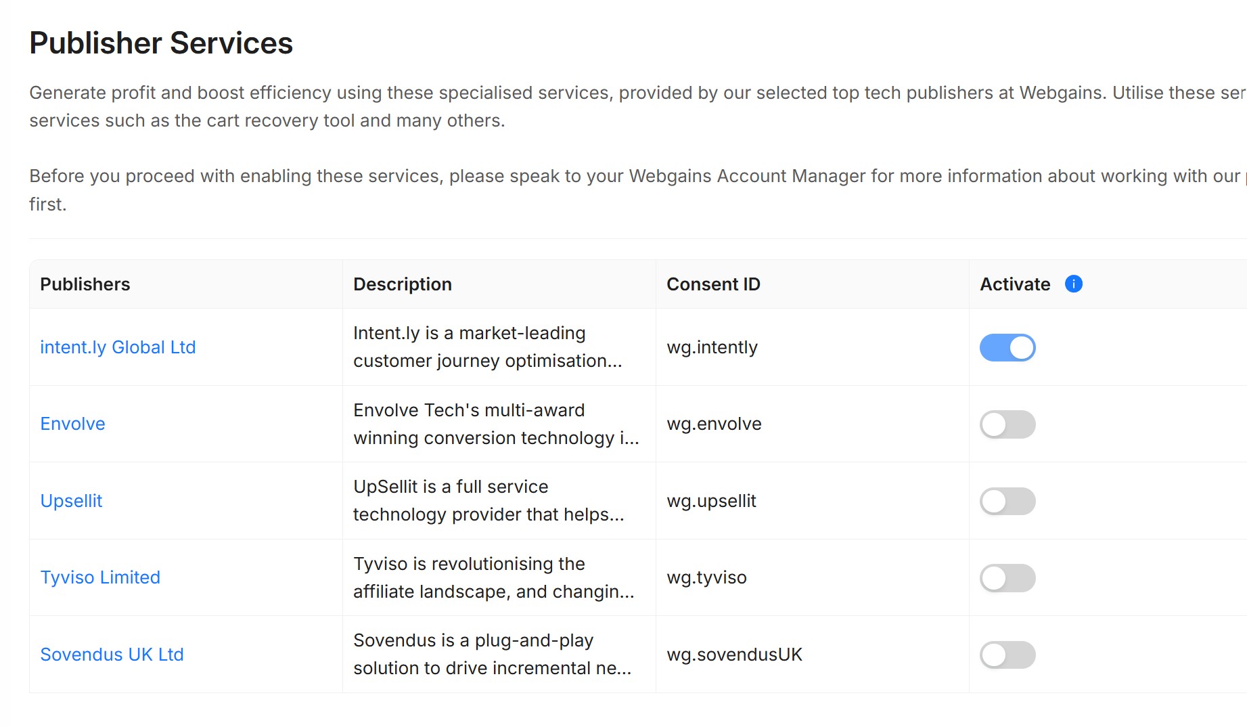
Task: Click the wg.sovendusUK consent ID cell
Action: pyautogui.click(x=812, y=655)
